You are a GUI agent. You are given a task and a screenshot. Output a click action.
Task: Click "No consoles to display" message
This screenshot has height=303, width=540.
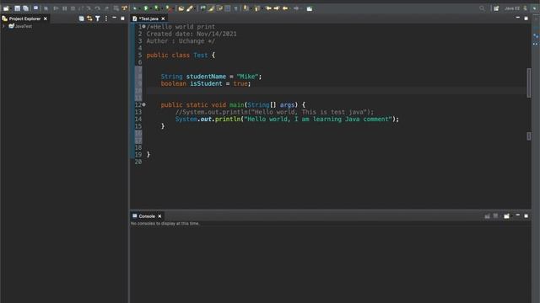click(165, 223)
